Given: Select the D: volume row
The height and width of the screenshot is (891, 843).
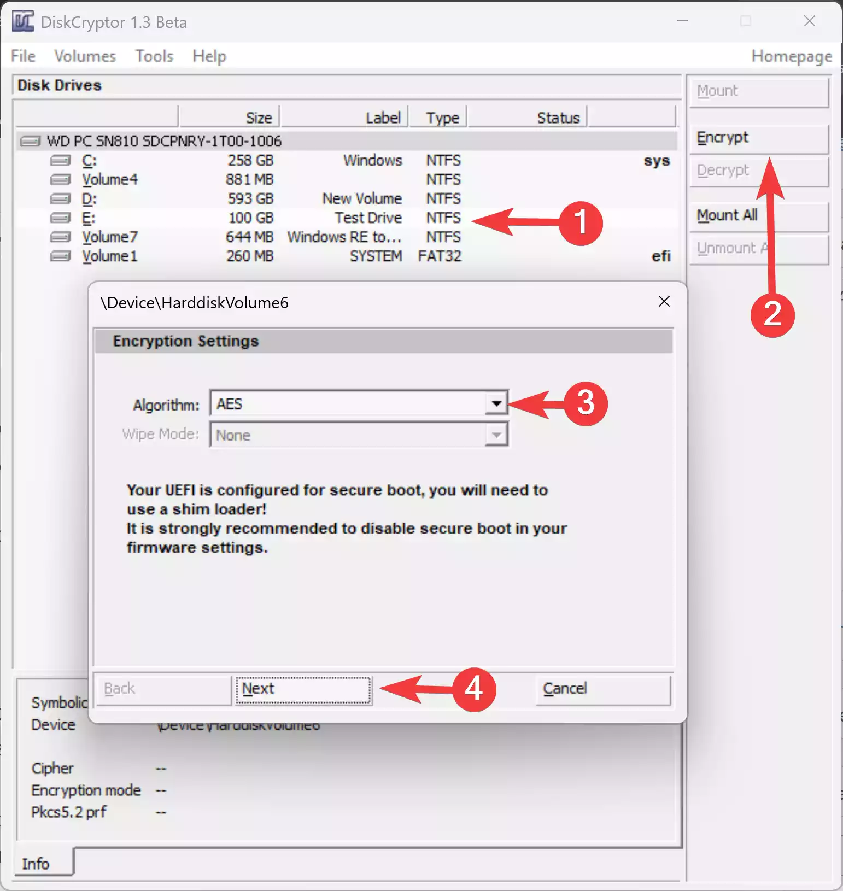Looking at the screenshot, I should 347,199.
